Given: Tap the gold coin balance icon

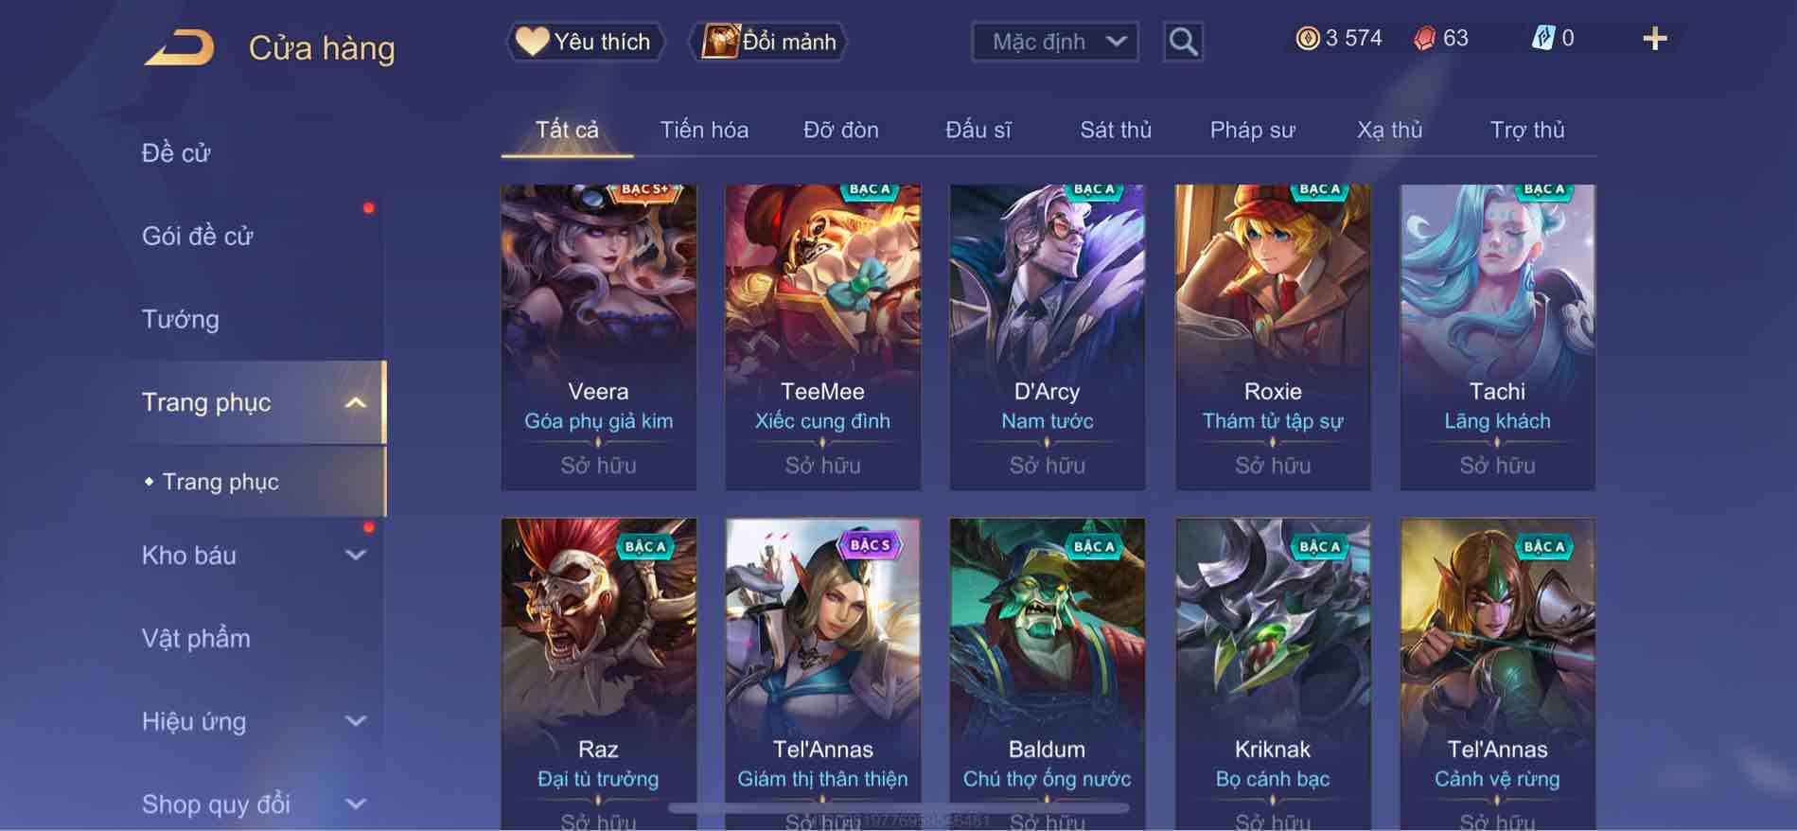Looking at the screenshot, I should (x=1307, y=39).
